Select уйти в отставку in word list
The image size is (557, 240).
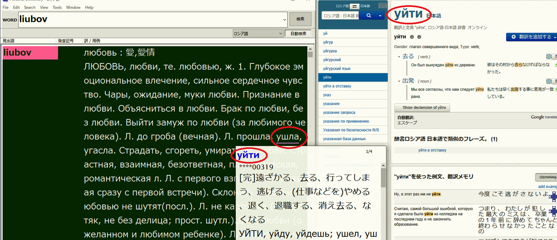click(337, 86)
